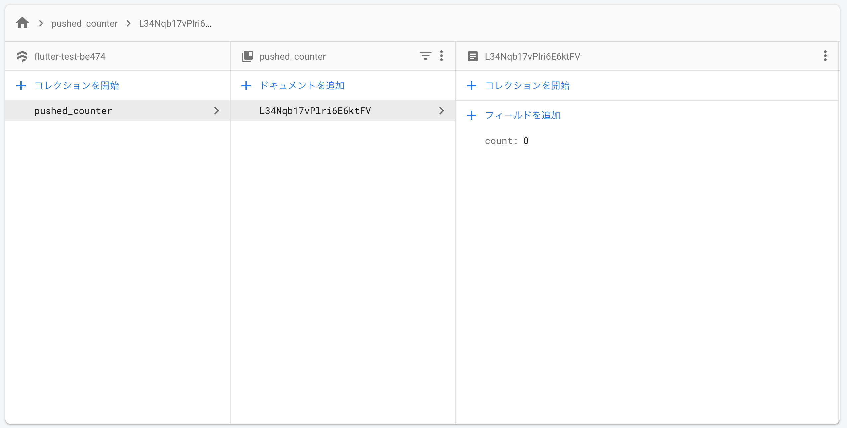The height and width of the screenshot is (428, 847).
Task: Select the pushed_counter collection in the list
Action: point(73,111)
